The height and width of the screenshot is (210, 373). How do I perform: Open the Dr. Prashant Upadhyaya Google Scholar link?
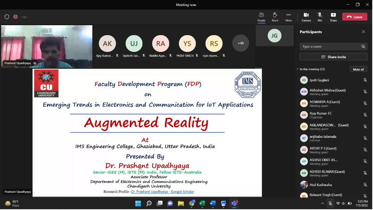pyautogui.click(x=162, y=192)
